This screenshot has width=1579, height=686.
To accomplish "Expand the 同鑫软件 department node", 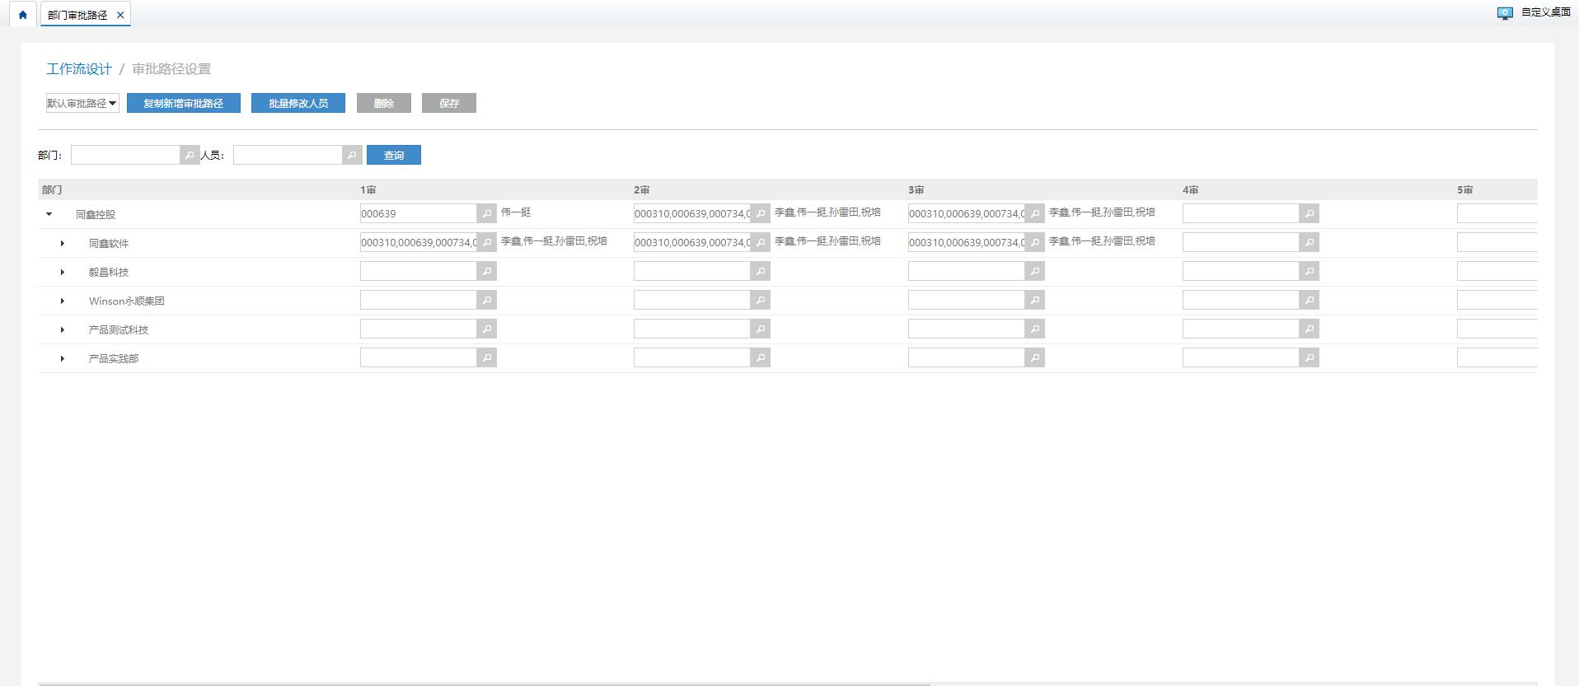I will point(63,243).
